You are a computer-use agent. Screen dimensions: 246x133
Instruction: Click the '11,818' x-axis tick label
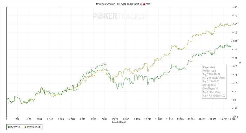click(169, 119)
